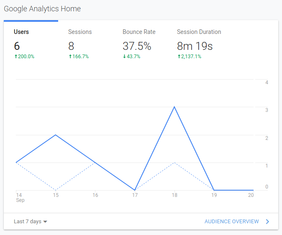
Task: Click the Sessions 166.7% increase indicator
Action: tap(79, 57)
